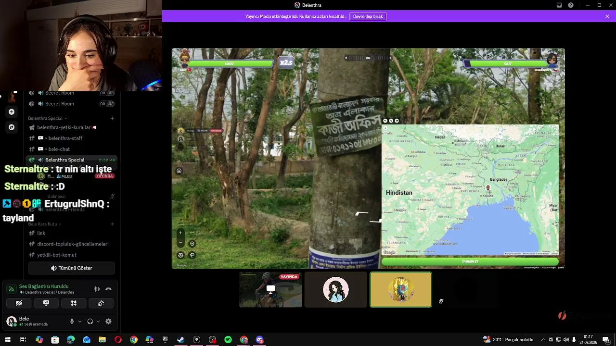Open microphone input options arrow

click(80, 321)
